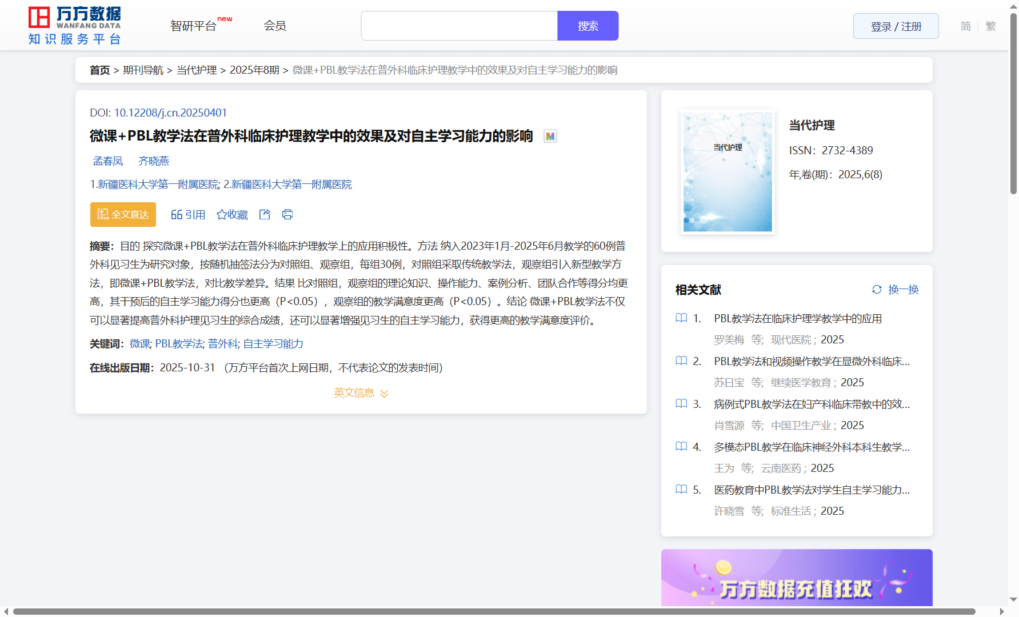Viewport: 1019px width, 617px height.
Task: Click the purple 搜索 search button
Action: click(x=588, y=26)
